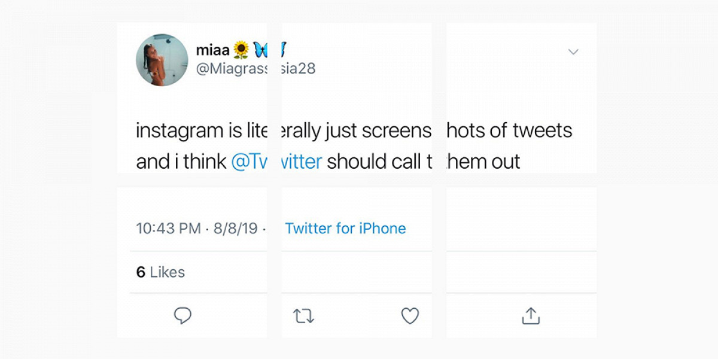The height and width of the screenshot is (359, 718).
Task: View the 6 Likes list
Action: [160, 272]
